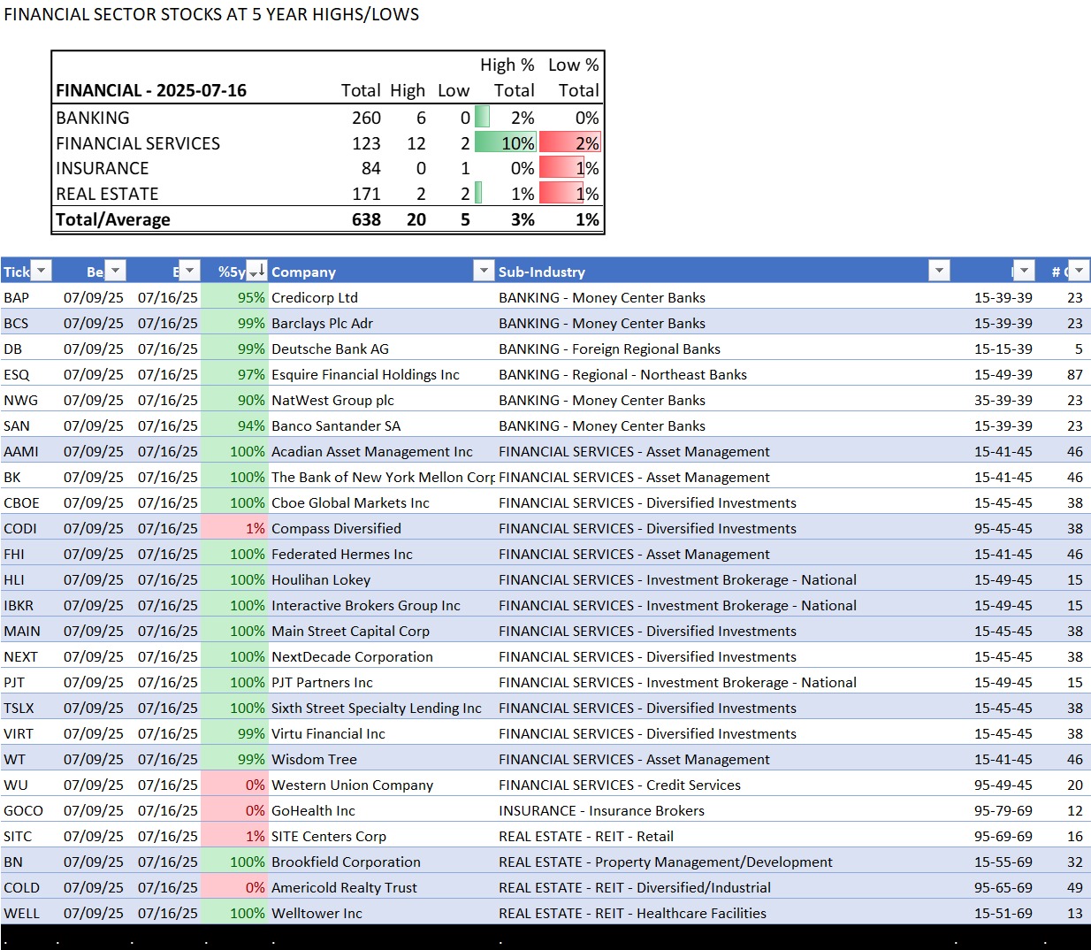The height and width of the screenshot is (950, 1091).
Task: Select ticker NWG cell
Action: point(20,400)
